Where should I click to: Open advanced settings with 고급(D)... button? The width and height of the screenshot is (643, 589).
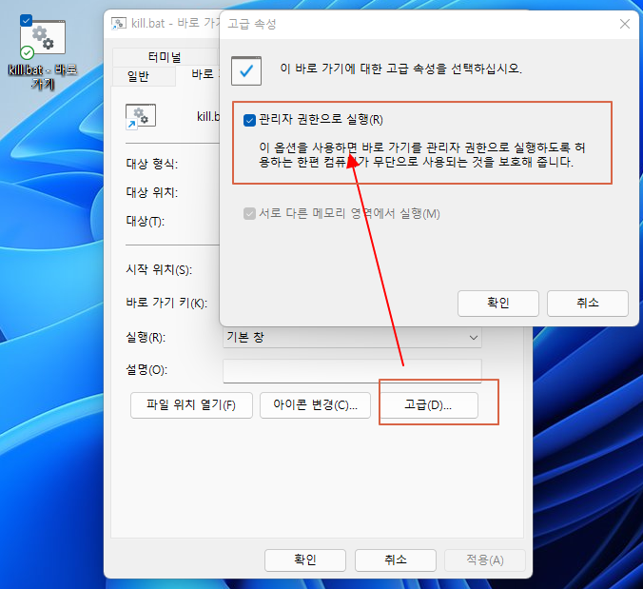pyautogui.click(x=428, y=405)
